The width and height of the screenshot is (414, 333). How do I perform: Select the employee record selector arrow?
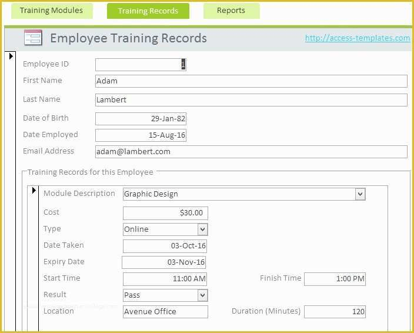click(x=11, y=56)
